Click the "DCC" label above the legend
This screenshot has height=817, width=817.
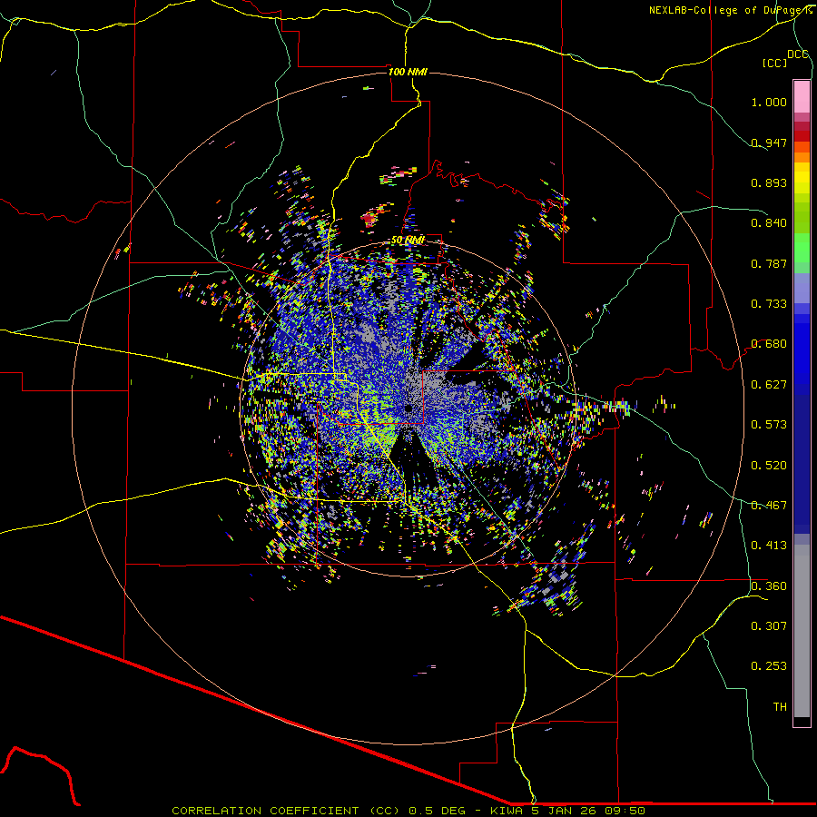797,54
